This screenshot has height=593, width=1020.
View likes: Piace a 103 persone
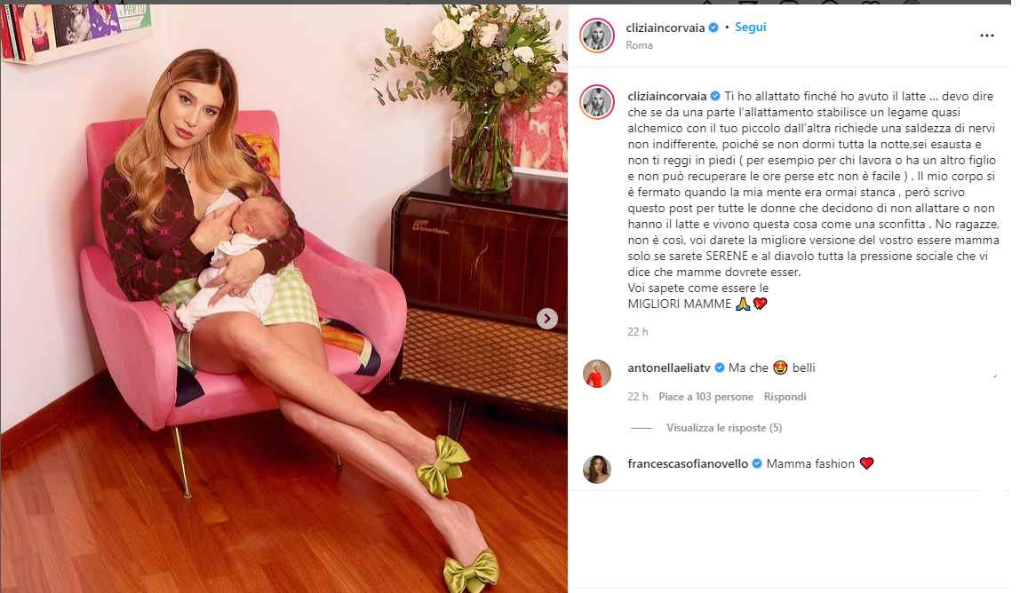pos(705,397)
